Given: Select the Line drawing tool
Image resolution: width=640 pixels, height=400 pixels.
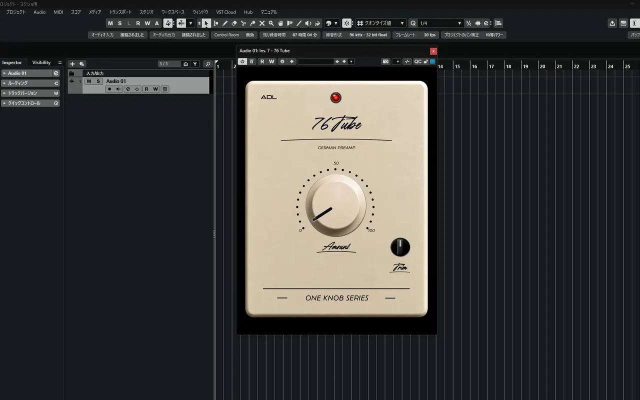Looking at the screenshot, I should (x=299, y=23).
